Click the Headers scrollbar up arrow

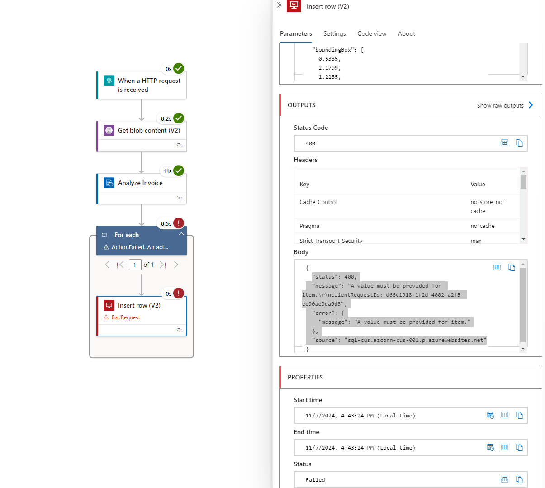coord(523,171)
